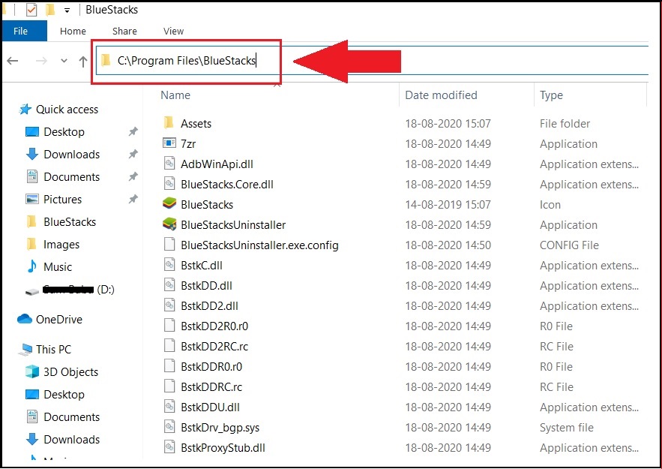The width and height of the screenshot is (662, 469).
Task: Open the File ribbon tab
Action: point(24,31)
